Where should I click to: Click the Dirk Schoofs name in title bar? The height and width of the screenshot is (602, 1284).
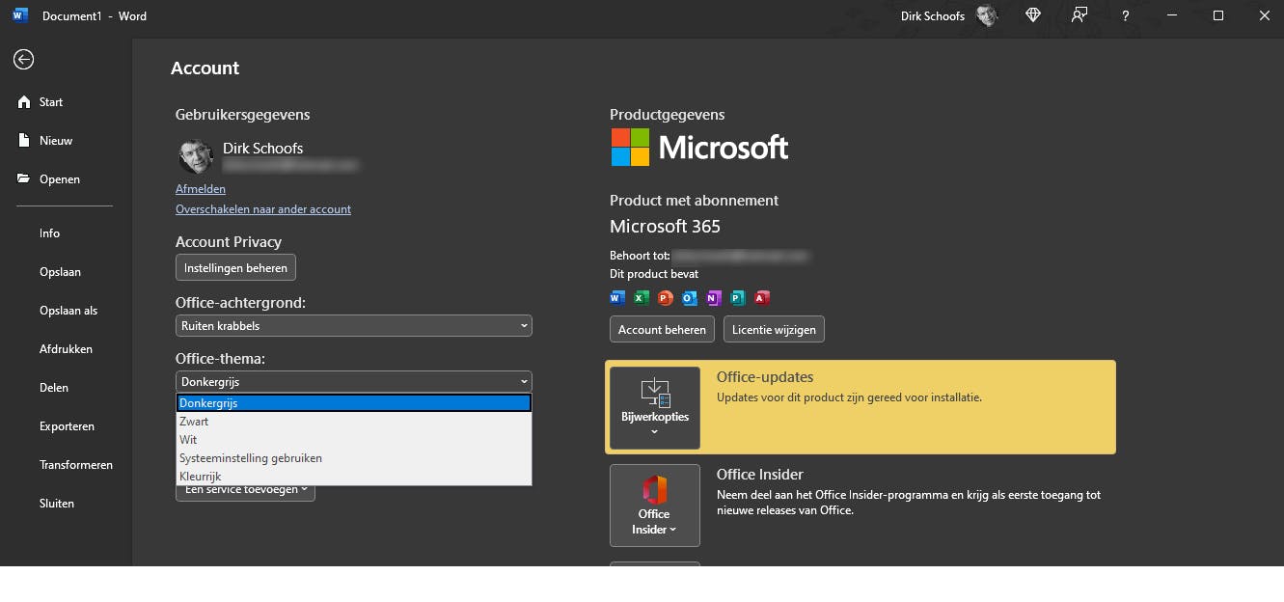tap(933, 16)
